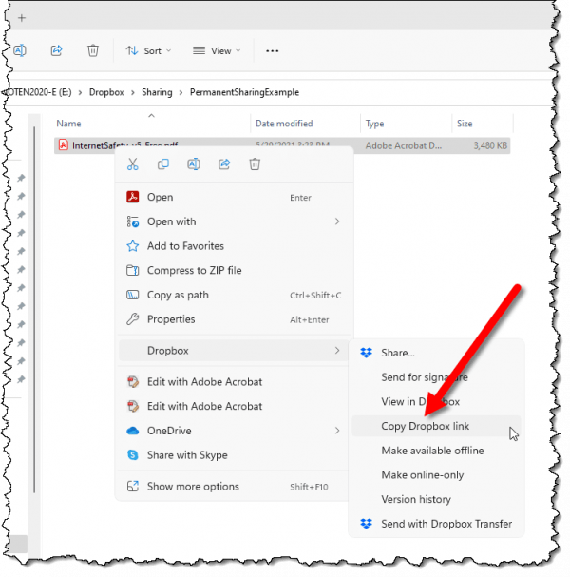Screen dimensions: 570x577
Task: Open the Sort dropdown
Action: (x=148, y=50)
